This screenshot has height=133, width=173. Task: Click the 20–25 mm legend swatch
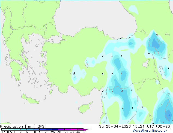coord(49,129)
